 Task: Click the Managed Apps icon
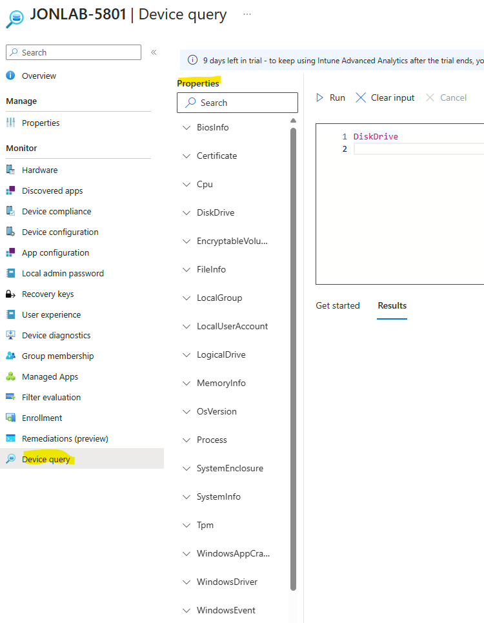(10, 376)
